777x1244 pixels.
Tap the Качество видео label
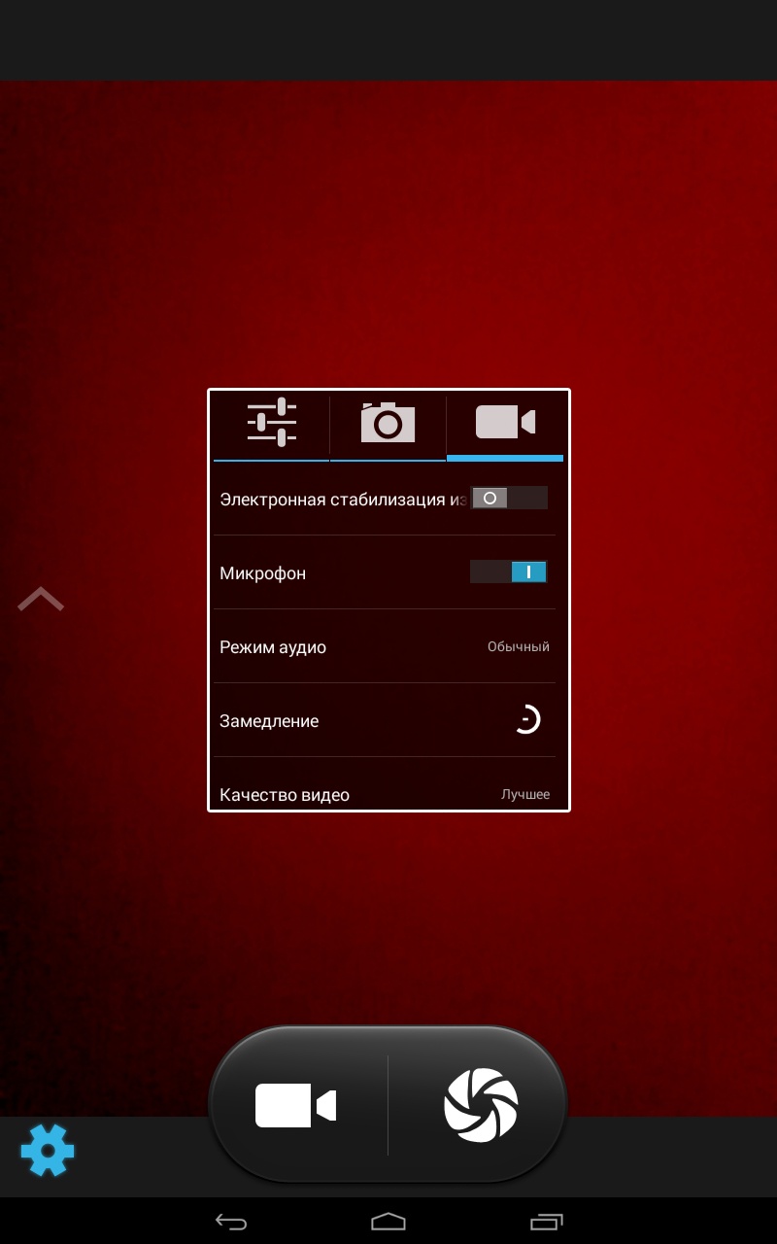point(285,795)
